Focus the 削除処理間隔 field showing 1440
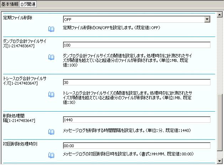This screenshot has width=224, height=165. (x=136, y=119)
